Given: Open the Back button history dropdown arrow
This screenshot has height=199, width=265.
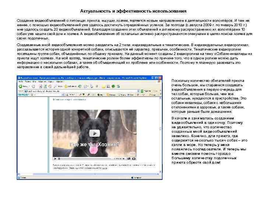Looking at the screenshot, I should 29,86.
